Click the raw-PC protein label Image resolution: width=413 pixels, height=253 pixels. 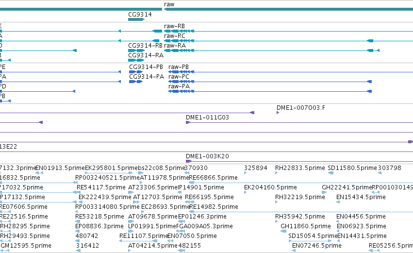(x=179, y=77)
